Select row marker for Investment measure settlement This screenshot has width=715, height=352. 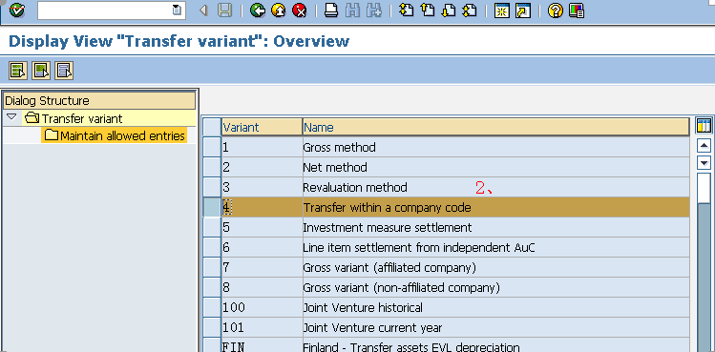212,228
